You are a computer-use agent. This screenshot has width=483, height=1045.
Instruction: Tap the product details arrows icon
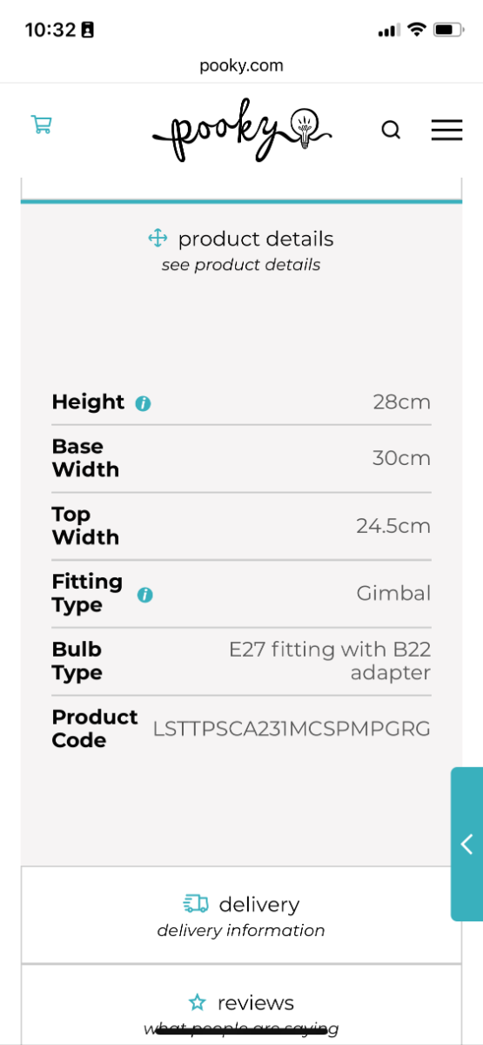click(158, 238)
